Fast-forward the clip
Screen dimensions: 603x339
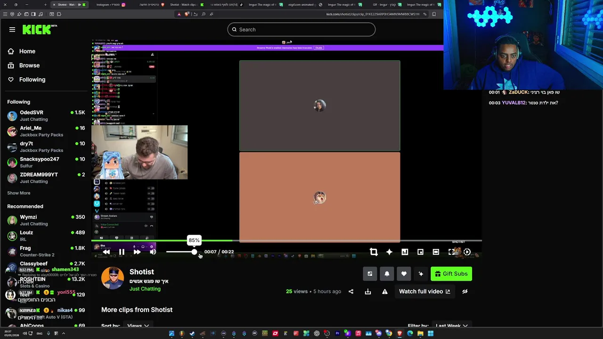point(137,252)
